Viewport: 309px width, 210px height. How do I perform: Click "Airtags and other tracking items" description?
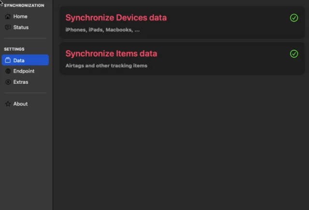click(106, 66)
